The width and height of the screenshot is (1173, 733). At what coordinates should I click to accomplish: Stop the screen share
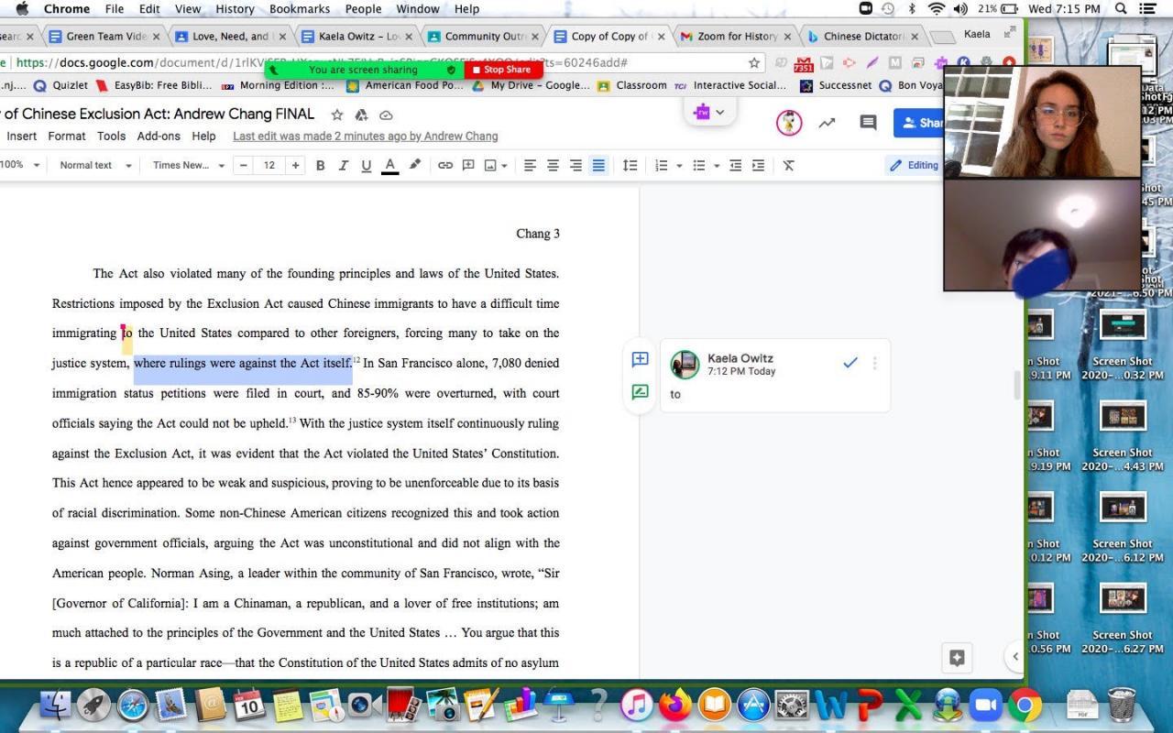(503, 70)
